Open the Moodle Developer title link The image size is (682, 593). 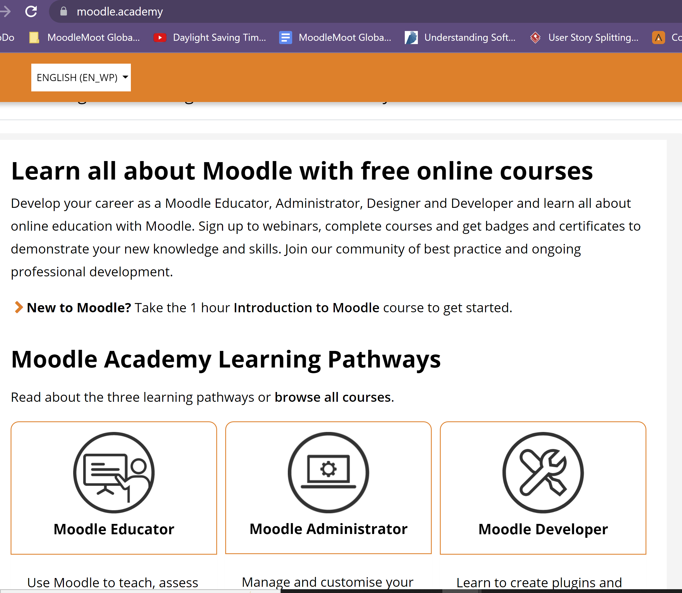[x=543, y=529]
